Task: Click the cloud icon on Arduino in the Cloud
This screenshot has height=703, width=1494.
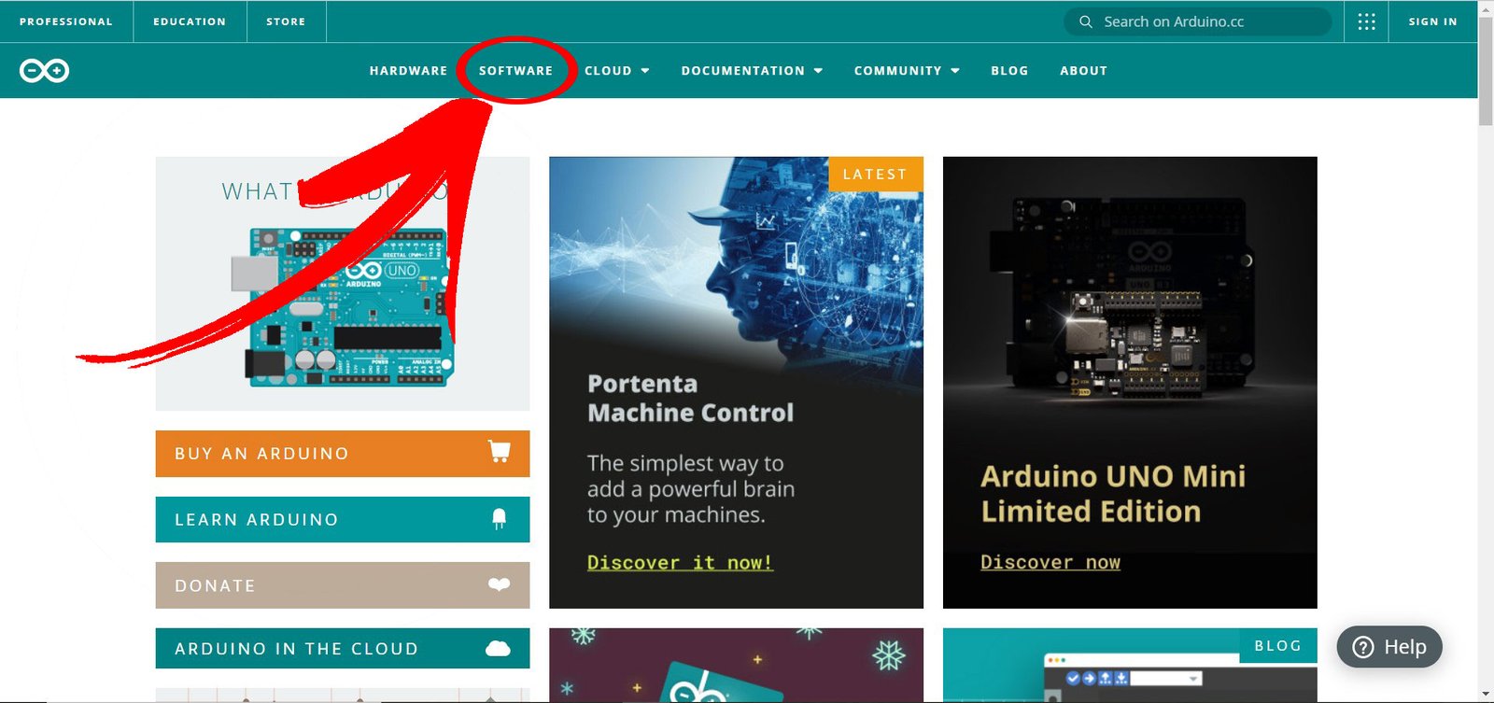Action: pos(499,648)
